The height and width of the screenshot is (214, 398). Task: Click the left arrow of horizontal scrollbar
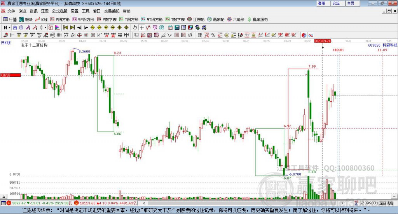click(144, 203)
